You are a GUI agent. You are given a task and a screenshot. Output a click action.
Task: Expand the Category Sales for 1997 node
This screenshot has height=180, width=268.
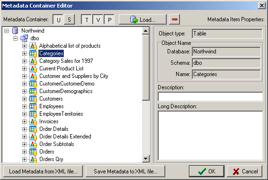tap(24, 61)
